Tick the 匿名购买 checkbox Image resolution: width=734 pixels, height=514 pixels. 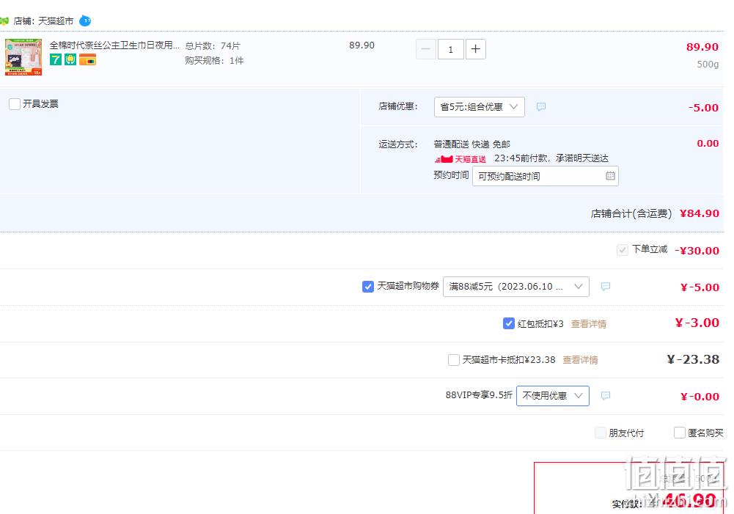click(679, 433)
